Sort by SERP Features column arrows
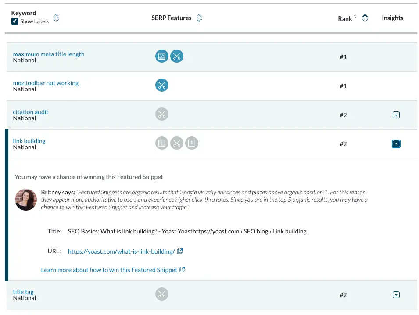The width and height of the screenshot is (419, 315). [199, 18]
